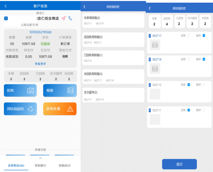Open order number 109005219068

(x=40, y=32)
